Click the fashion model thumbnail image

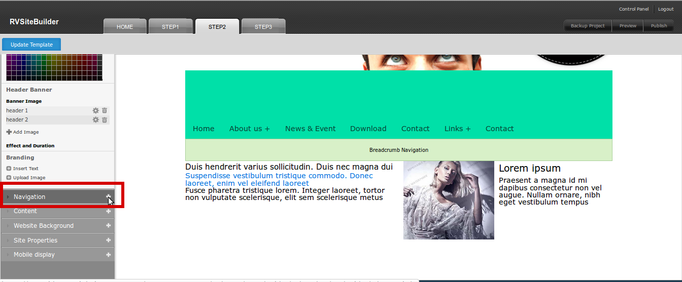pyautogui.click(x=449, y=200)
